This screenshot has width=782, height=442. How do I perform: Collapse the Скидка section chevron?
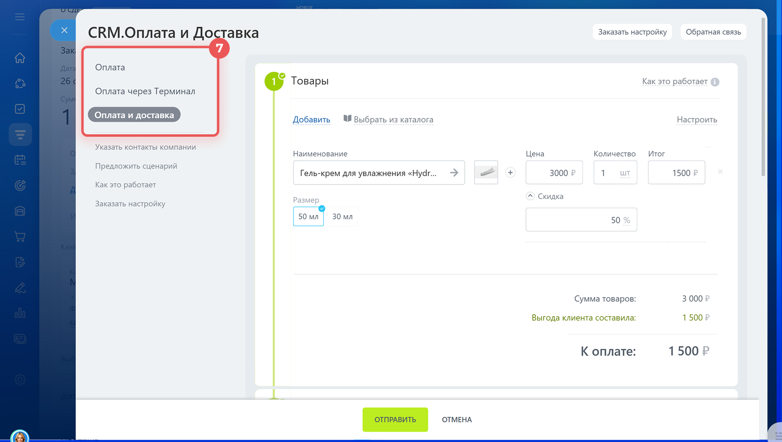point(530,196)
